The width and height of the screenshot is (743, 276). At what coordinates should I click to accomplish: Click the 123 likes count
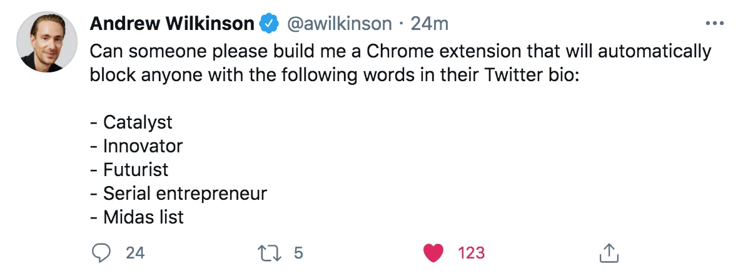(471, 254)
